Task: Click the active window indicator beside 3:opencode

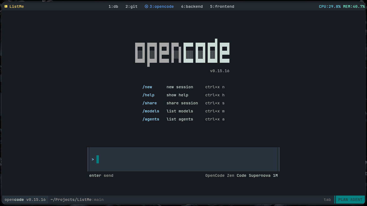Action: pos(146,6)
